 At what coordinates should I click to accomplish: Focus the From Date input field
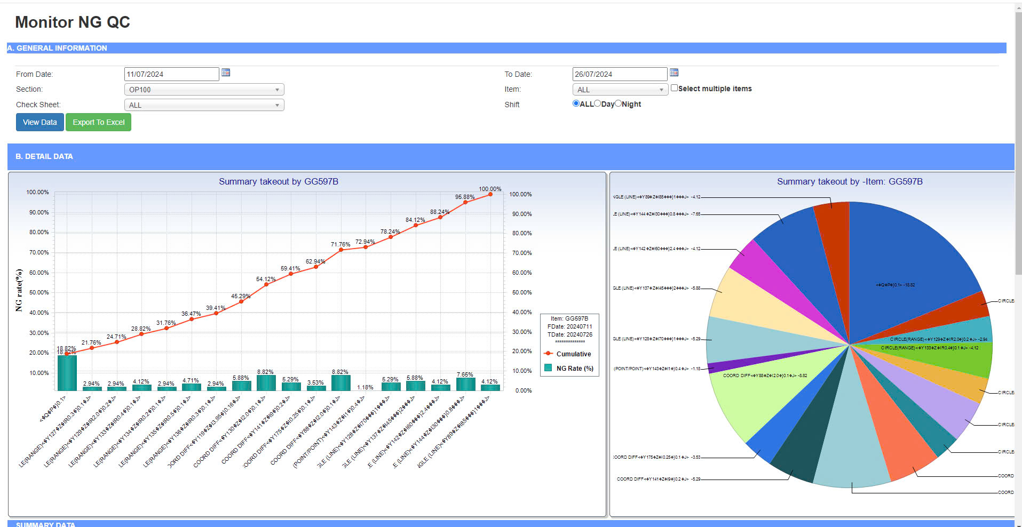[x=171, y=74]
